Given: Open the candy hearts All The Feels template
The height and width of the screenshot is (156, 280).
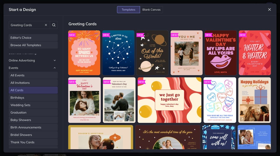Looking at the screenshot, I should pyautogui.click(x=220, y=100).
